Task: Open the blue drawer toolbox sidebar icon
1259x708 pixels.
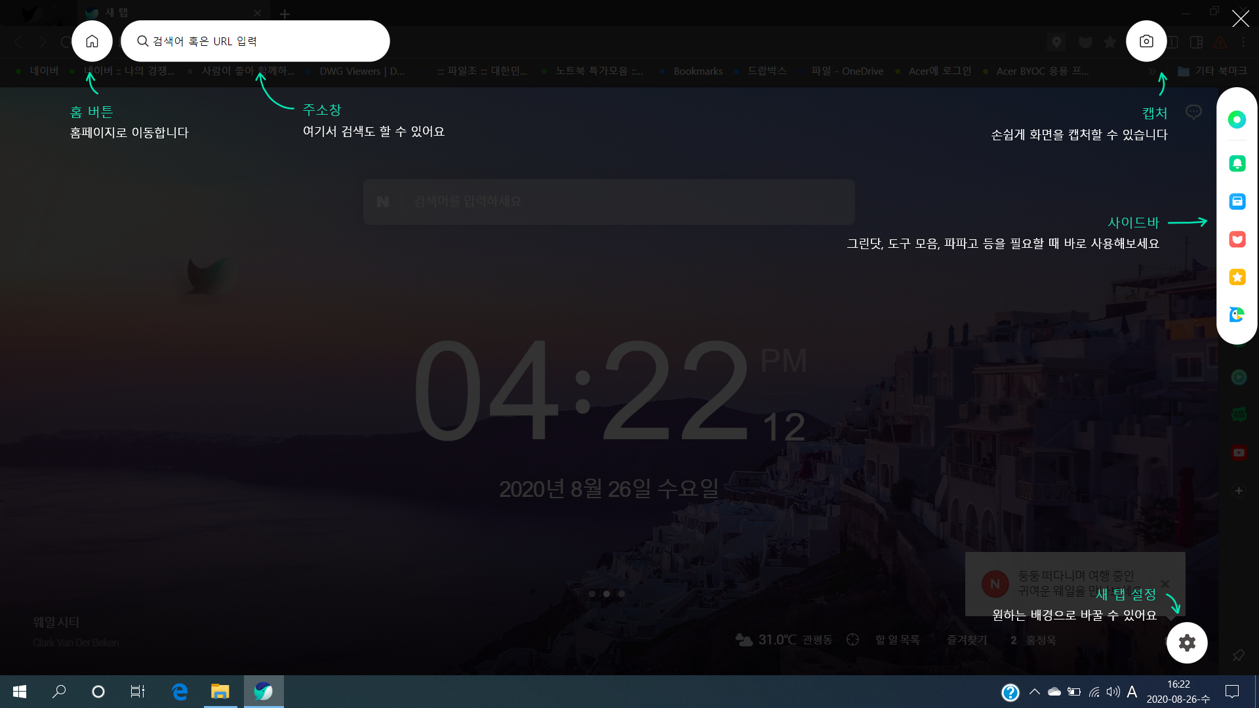Action: coord(1237,201)
